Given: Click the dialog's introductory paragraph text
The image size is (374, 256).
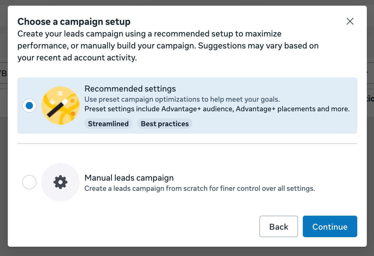Looking at the screenshot, I should tap(168, 45).
